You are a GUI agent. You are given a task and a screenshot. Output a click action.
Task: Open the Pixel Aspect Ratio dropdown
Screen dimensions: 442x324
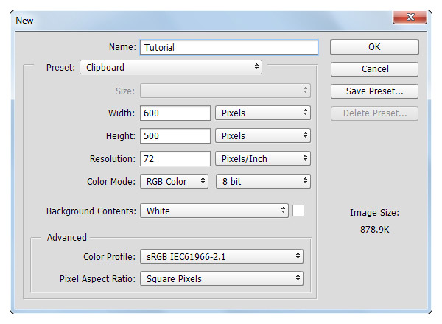(222, 278)
